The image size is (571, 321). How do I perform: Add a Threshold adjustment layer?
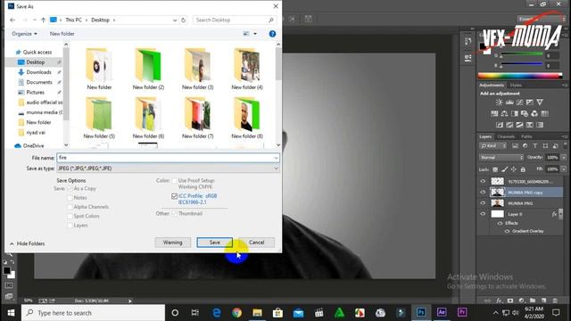(519, 125)
